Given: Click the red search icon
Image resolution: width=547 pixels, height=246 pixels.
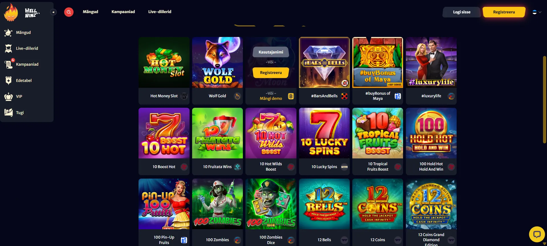Looking at the screenshot, I should [x=69, y=12].
